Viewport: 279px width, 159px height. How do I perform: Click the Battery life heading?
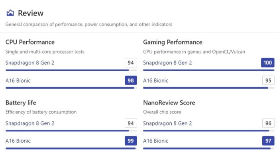click(21, 103)
